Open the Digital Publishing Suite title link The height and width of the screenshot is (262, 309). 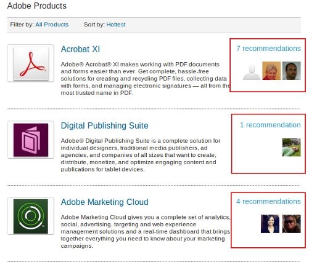coord(104,125)
